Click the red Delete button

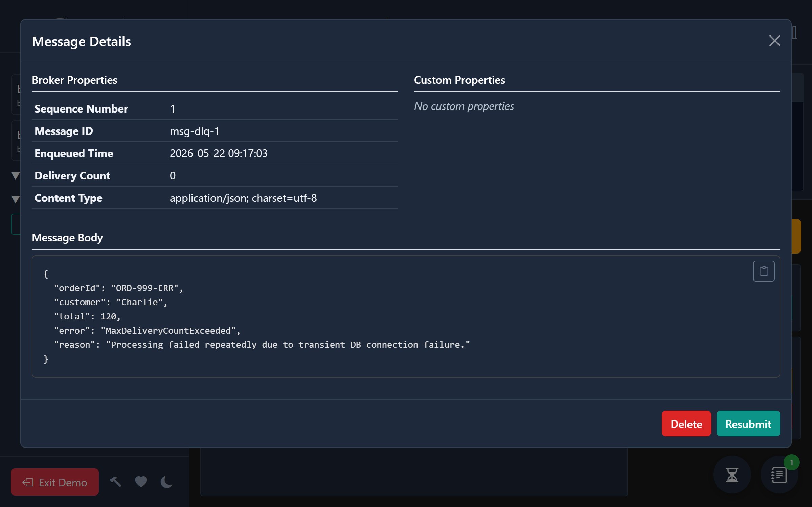tap(686, 424)
